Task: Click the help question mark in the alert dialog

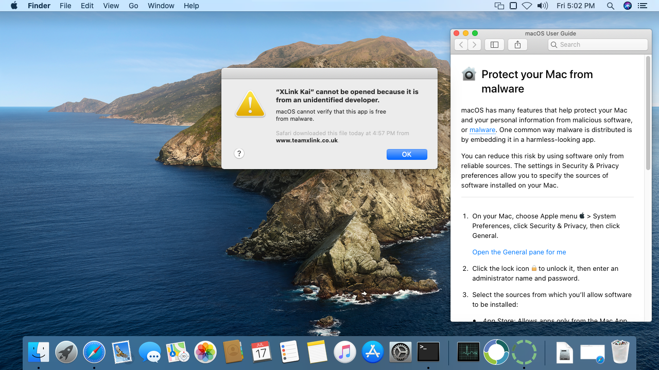Action: tap(239, 153)
